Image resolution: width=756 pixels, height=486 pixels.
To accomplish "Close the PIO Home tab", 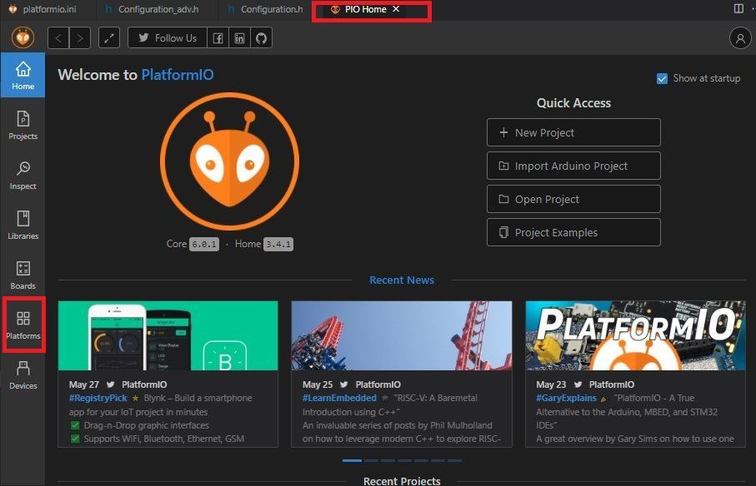I will pos(396,9).
